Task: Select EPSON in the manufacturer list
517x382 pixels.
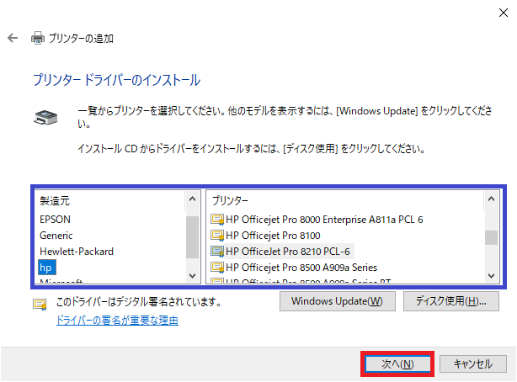Action: [55, 220]
